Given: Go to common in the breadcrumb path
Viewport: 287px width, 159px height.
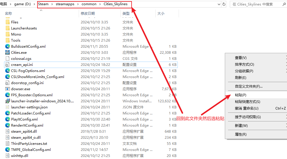Looking at the screenshot, I should tap(89, 4).
